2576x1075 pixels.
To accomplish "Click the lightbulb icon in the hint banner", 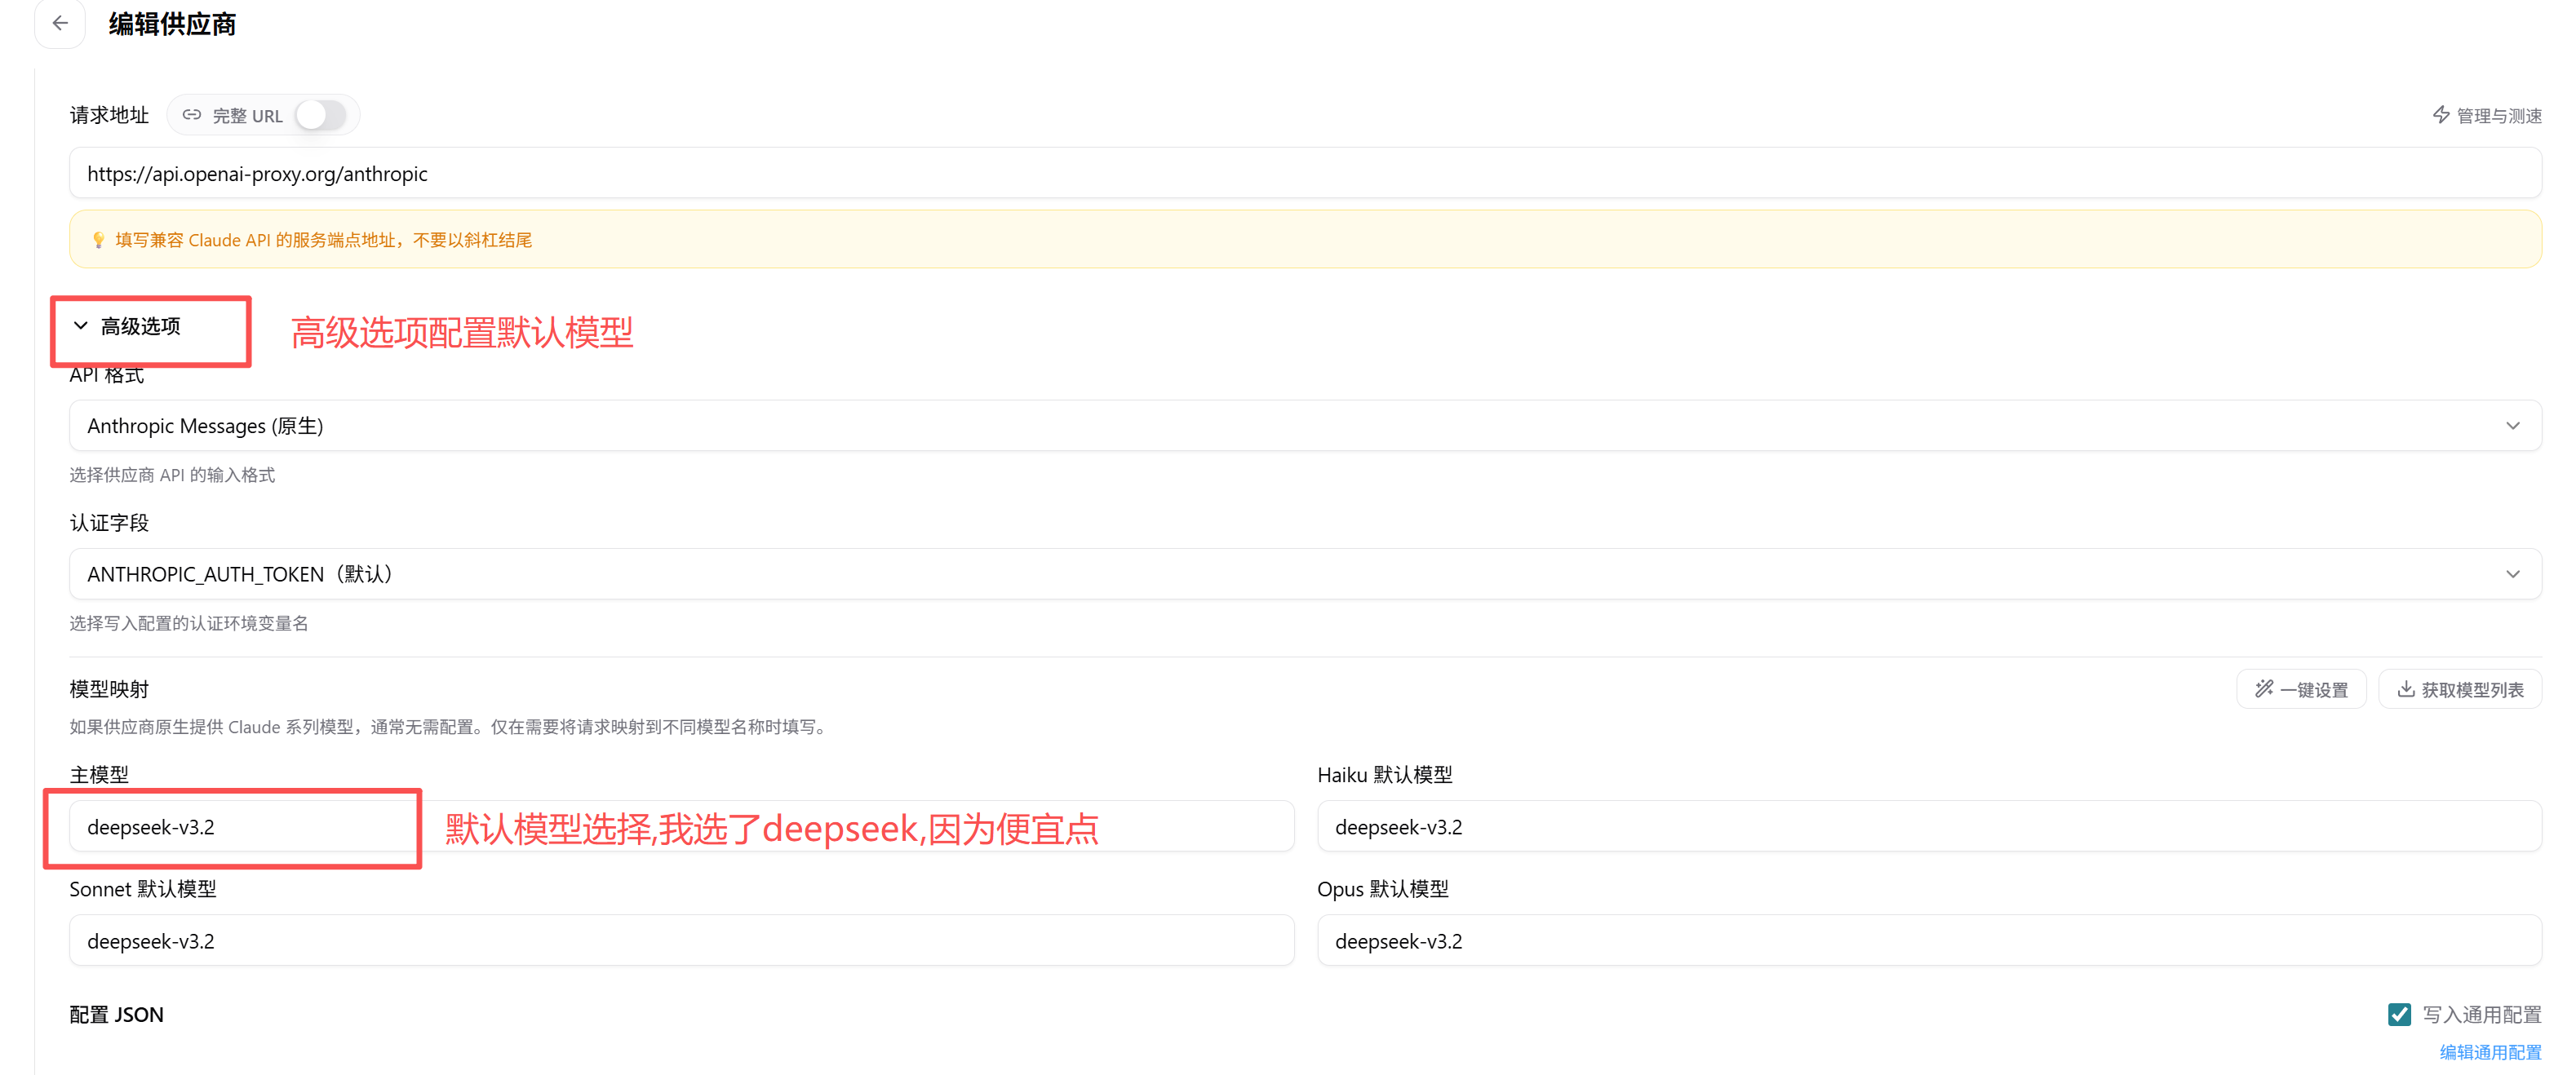I will pyautogui.click(x=98, y=240).
